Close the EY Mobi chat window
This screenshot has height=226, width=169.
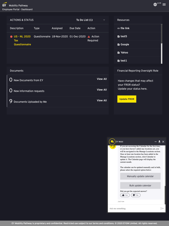coord(163,142)
